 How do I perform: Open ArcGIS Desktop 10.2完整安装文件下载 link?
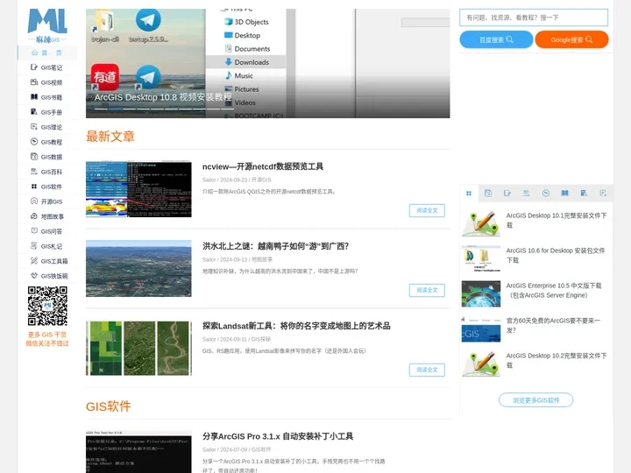tap(557, 360)
